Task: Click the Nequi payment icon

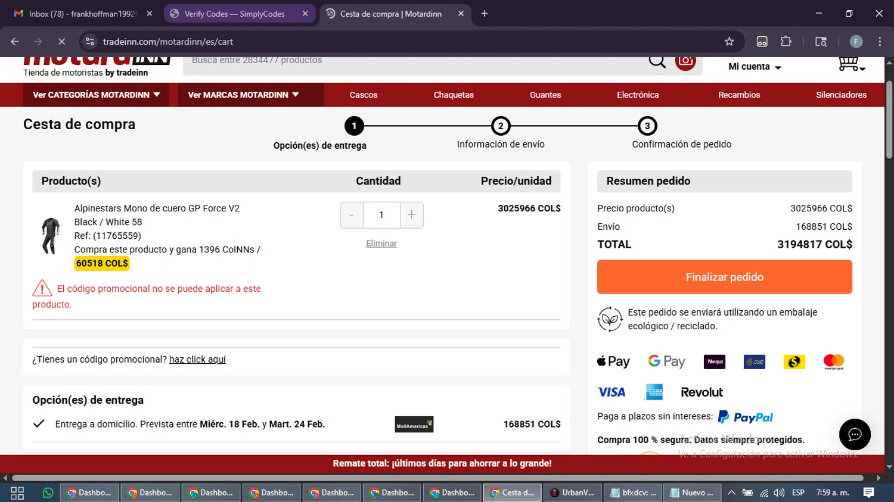Action: point(715,361)
